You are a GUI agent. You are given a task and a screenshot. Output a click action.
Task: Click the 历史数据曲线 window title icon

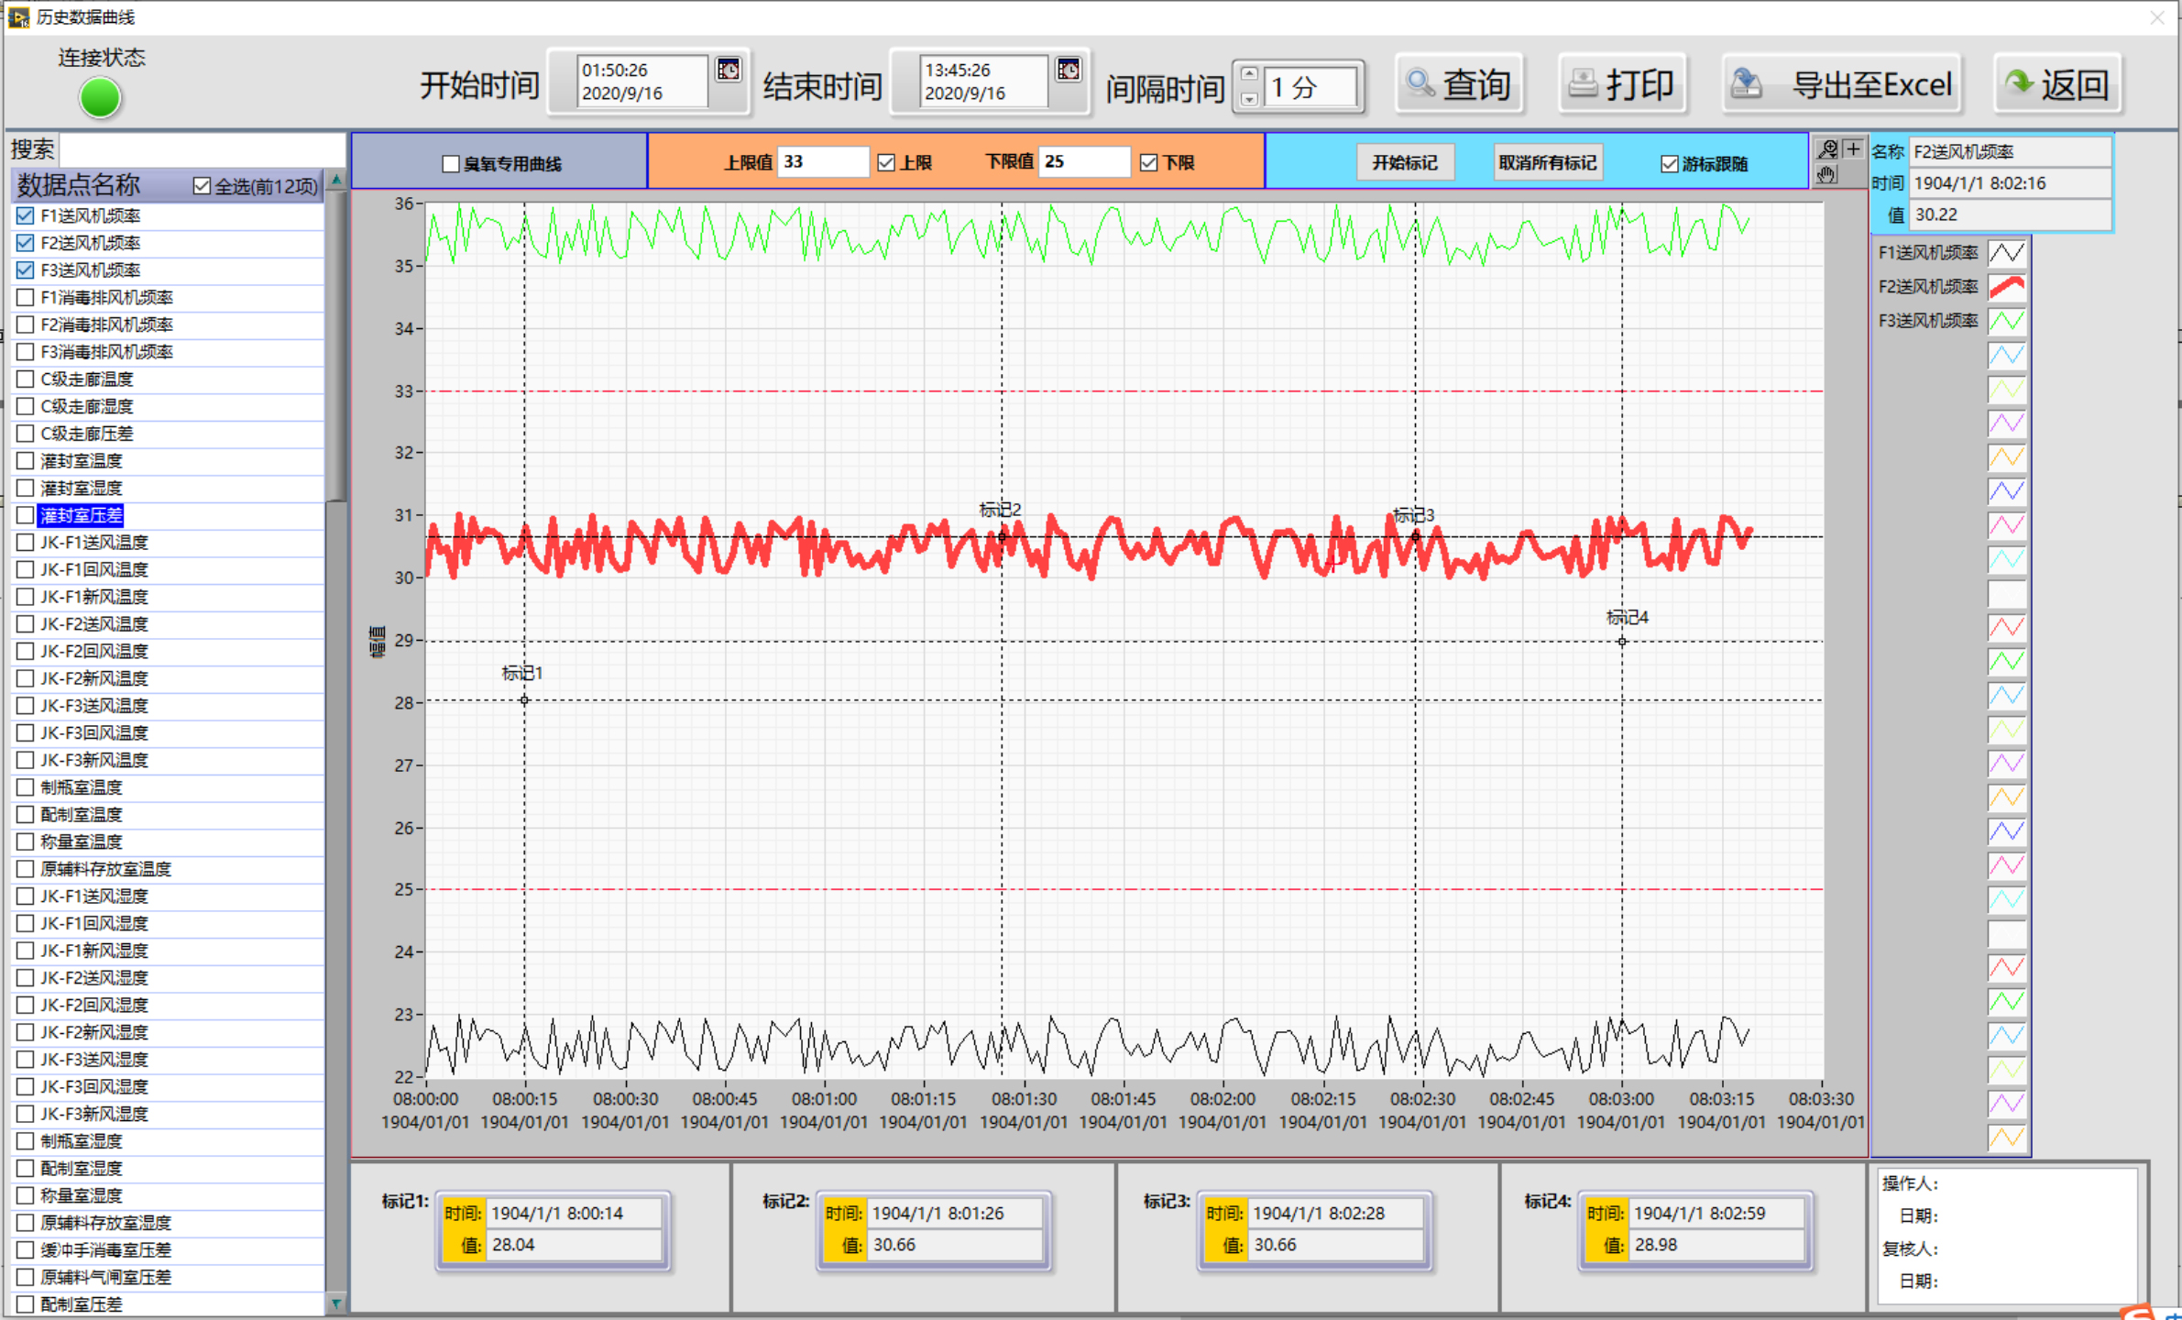[18, 17]
